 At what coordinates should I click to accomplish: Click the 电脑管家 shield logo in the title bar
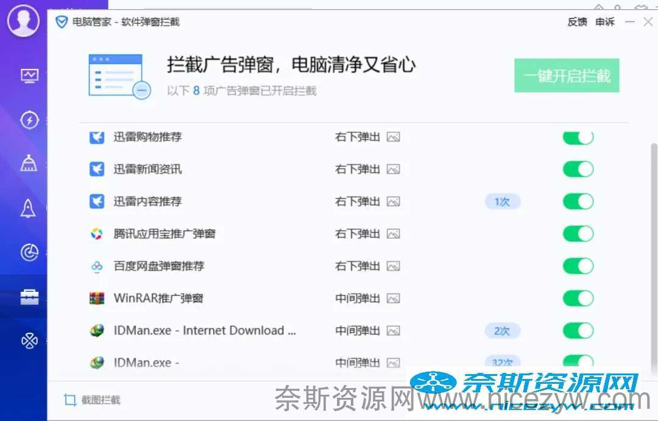[62, 22]
